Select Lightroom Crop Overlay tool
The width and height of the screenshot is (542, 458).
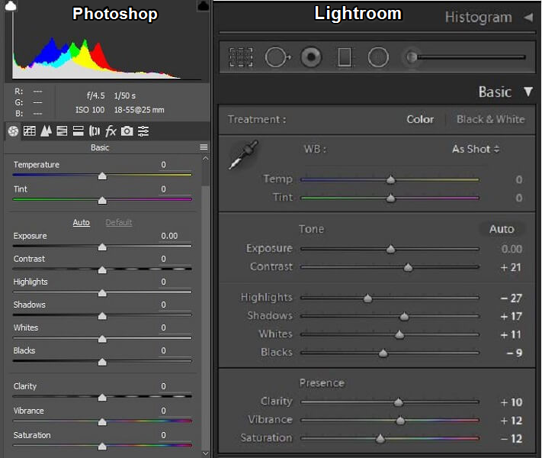click(x=241, y=57)
